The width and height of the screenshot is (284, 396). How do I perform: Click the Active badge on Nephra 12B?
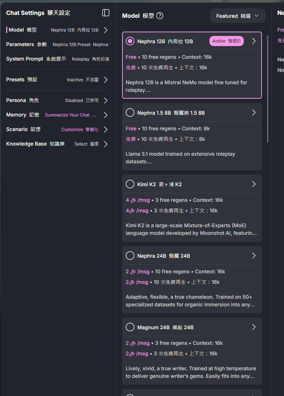click(x=226, y=41)
